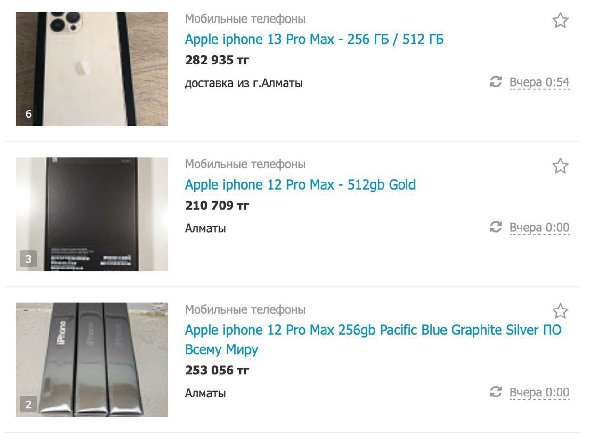Click Мобильные телефоны category above iPhone 13 listing
The height and width of the screenshot is (443, 603).
245,19
